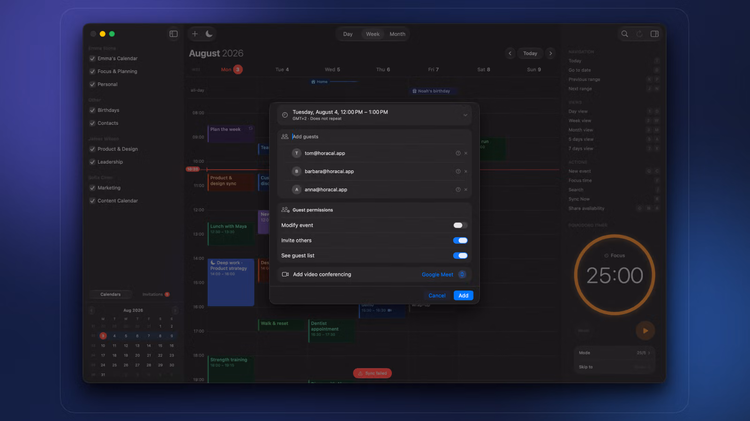The height and width of the screenshot is (421, 750).
Task: Click the clock icon beside event time
Action: click(x=285, y=115)
